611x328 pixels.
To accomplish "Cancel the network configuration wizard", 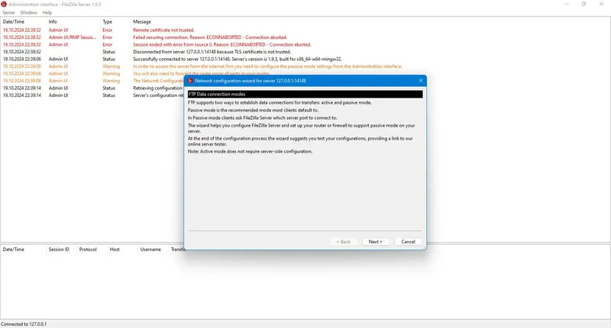I will click(408, 242).
